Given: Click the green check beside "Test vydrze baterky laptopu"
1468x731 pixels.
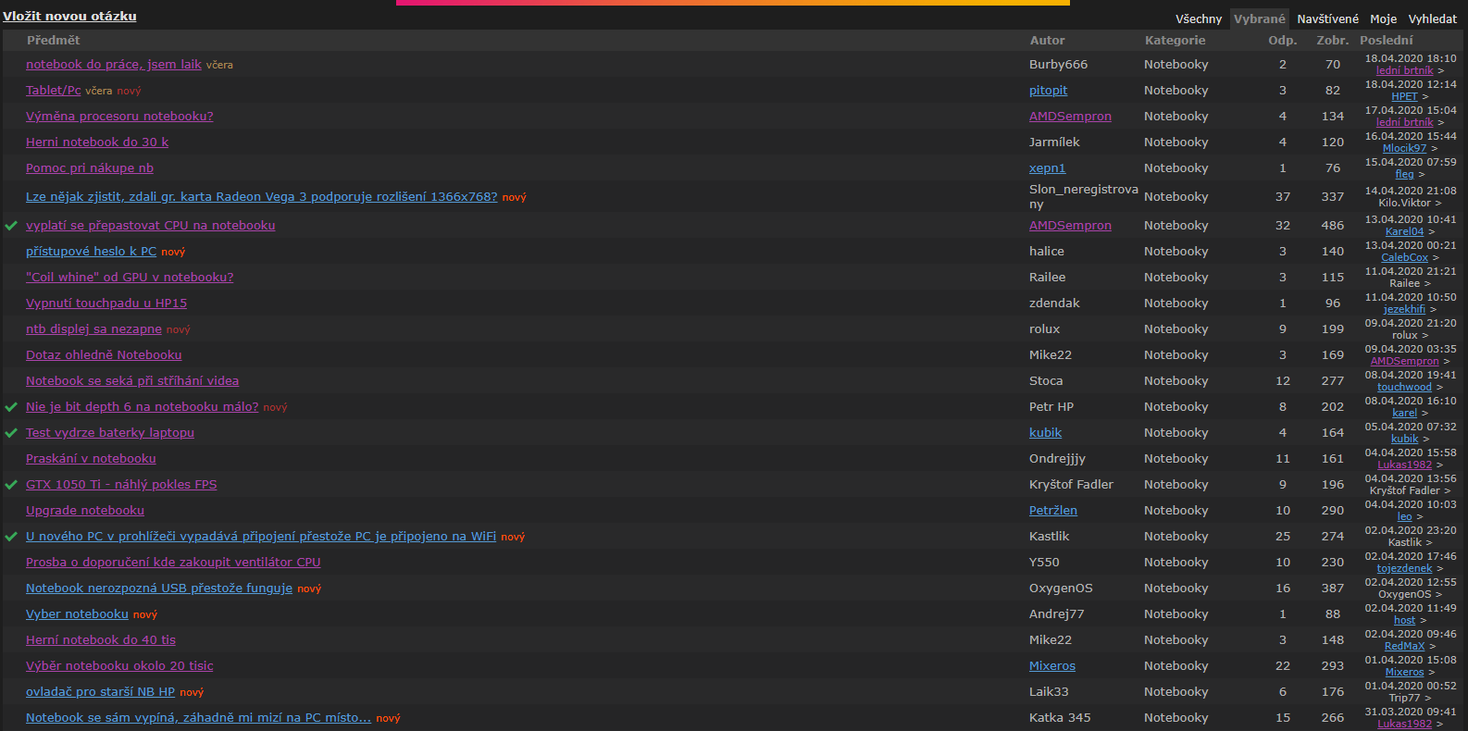Looking at the screenshot, I should click(x=11, y=433).
